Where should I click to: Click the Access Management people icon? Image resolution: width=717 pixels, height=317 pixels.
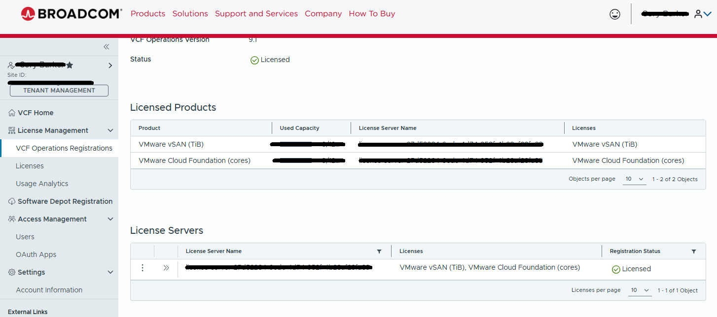(x=12, y=219)
